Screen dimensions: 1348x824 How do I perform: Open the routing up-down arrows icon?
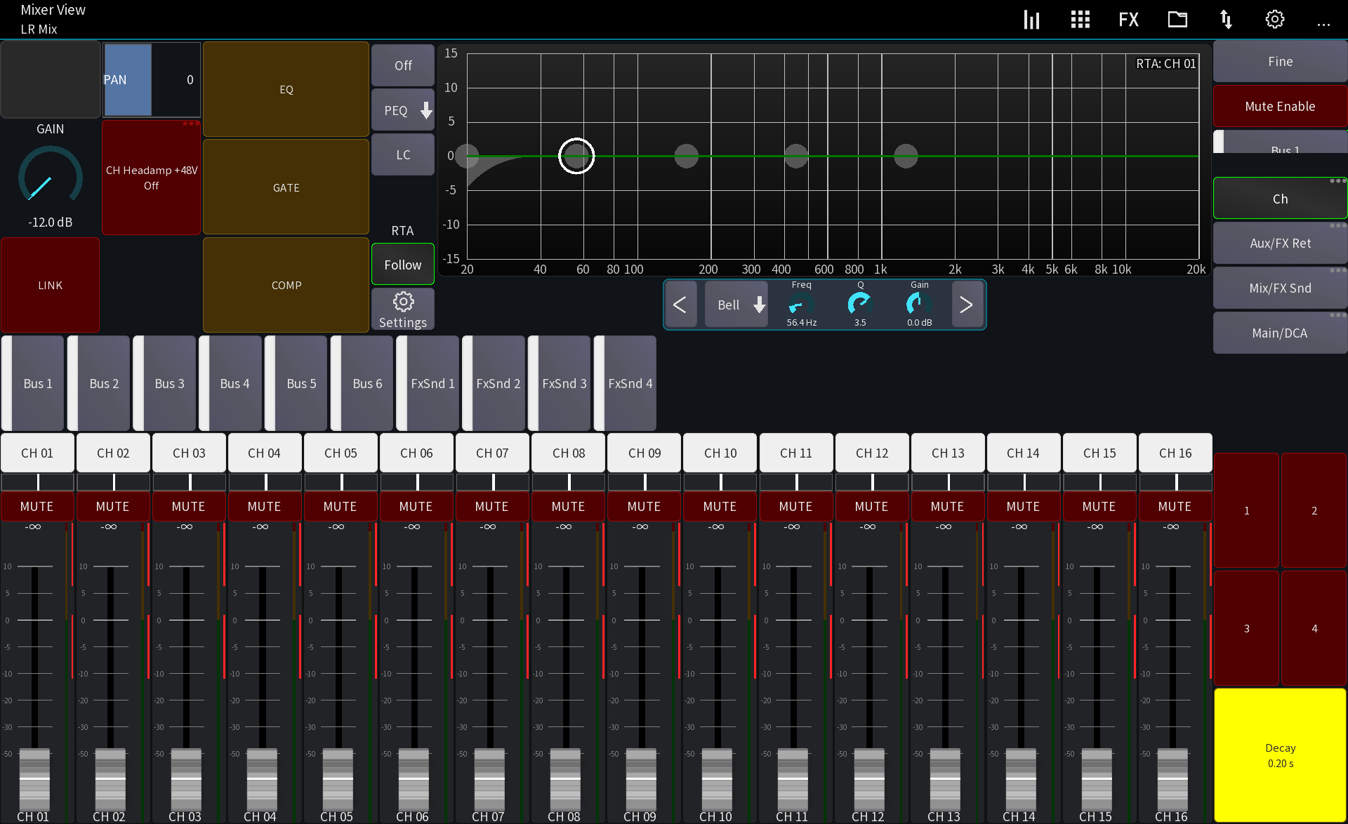click(1226, 19)
